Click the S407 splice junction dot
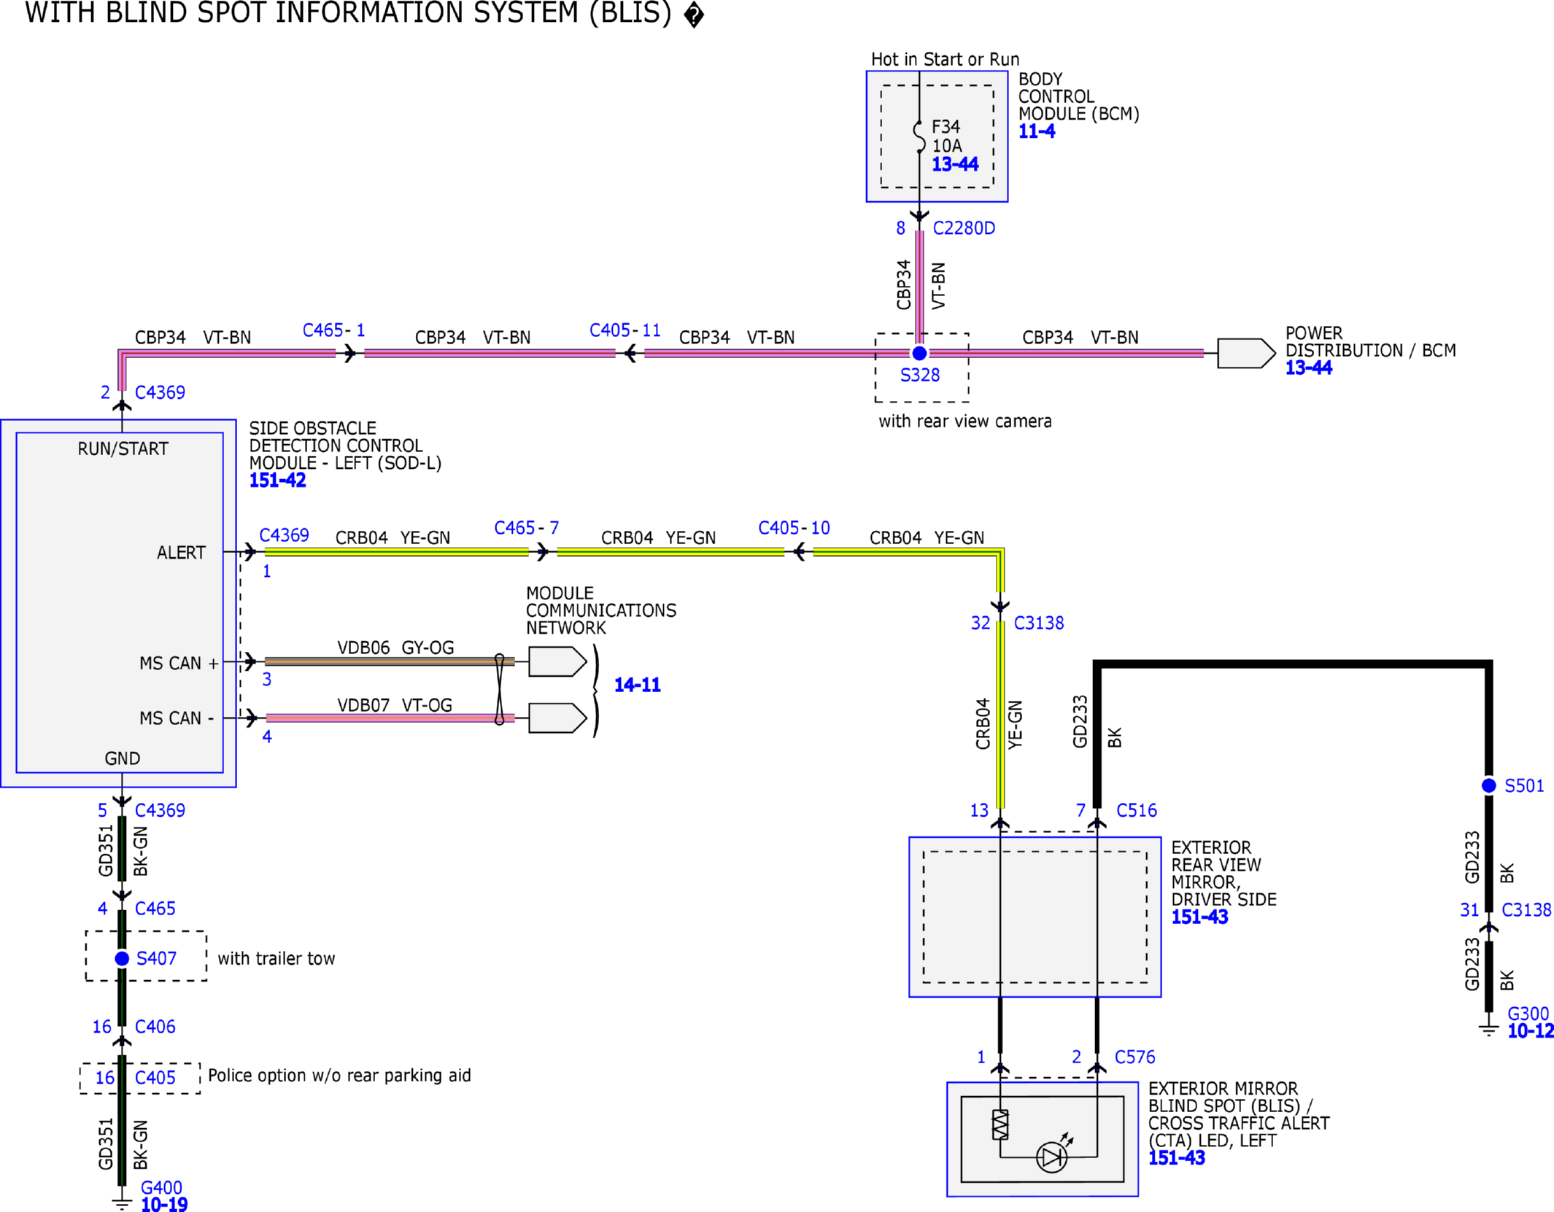 pos(122,958)
